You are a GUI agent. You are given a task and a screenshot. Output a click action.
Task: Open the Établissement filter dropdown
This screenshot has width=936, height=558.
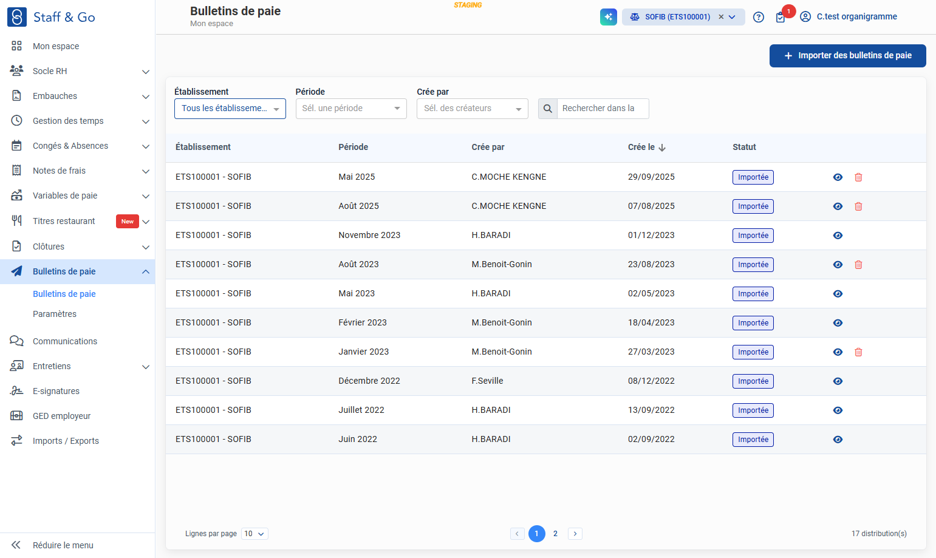(230, 109)
